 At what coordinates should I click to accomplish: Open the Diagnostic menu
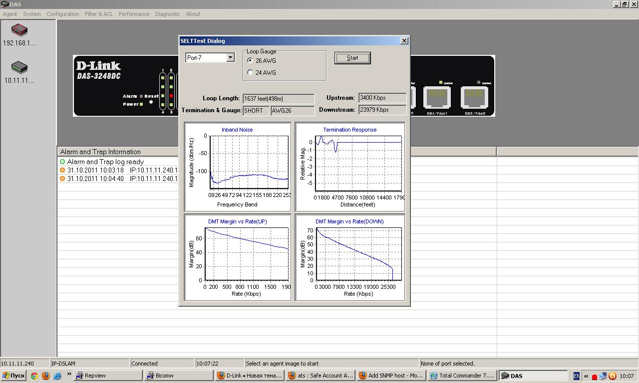(167, 14)
